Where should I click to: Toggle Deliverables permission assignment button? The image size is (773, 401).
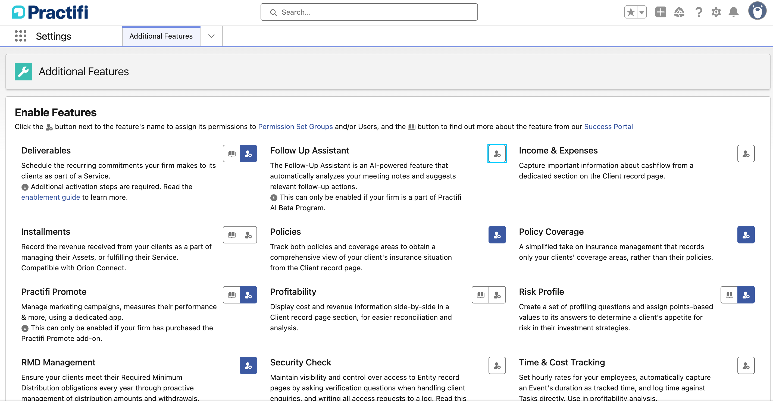[x=248, y=154]
